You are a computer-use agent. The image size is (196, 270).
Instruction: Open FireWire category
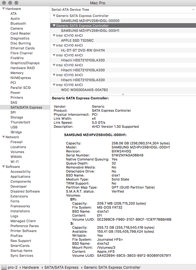point(17,58)
